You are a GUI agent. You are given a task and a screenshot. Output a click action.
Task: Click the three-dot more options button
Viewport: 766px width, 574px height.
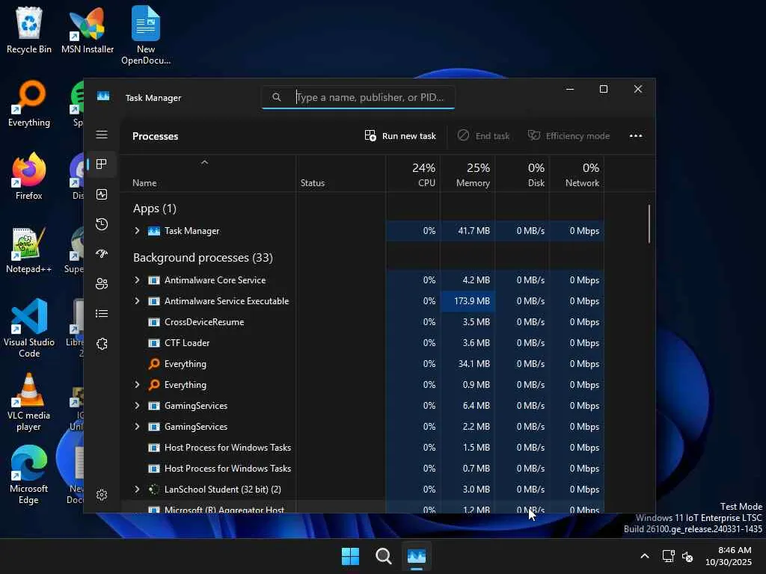pos(636,136)
